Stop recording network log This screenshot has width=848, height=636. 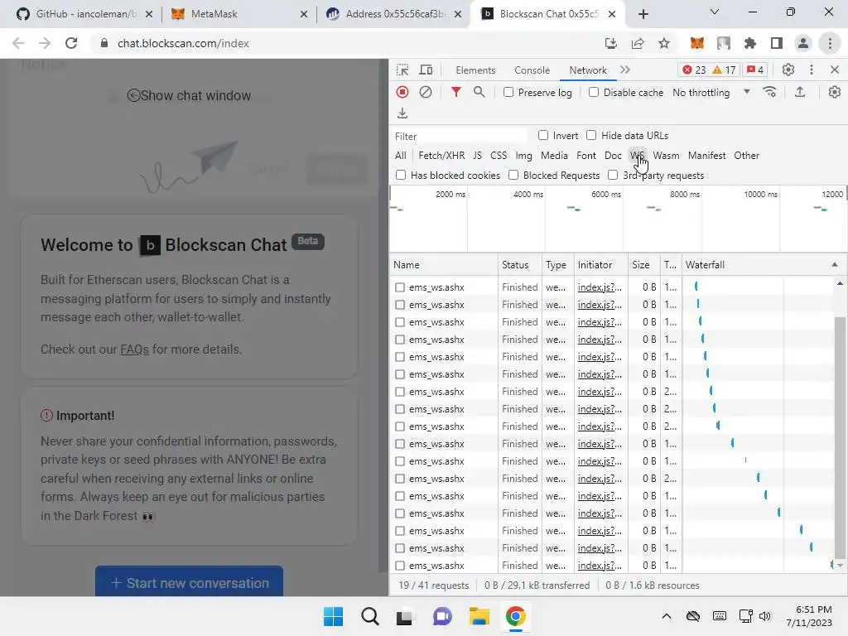tap(402, 92)
